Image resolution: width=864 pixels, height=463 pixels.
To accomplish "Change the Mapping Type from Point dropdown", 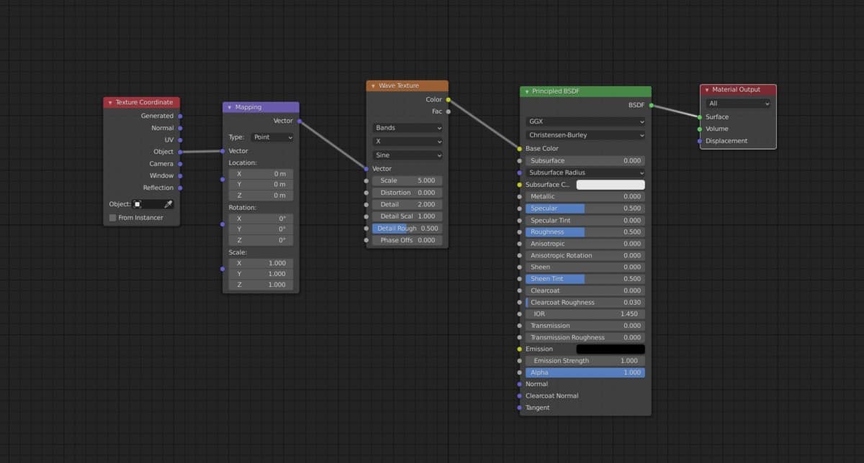I will click(x=272, y=137).
